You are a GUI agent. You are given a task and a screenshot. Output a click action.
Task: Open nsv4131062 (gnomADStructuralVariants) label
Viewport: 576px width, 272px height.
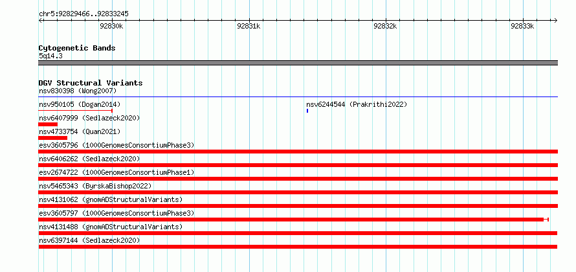111,199
